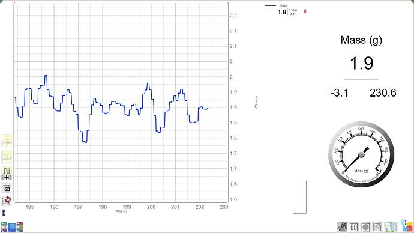Click the large 1.9 mass reading
The image size is (414, 233).
point(361,64)
